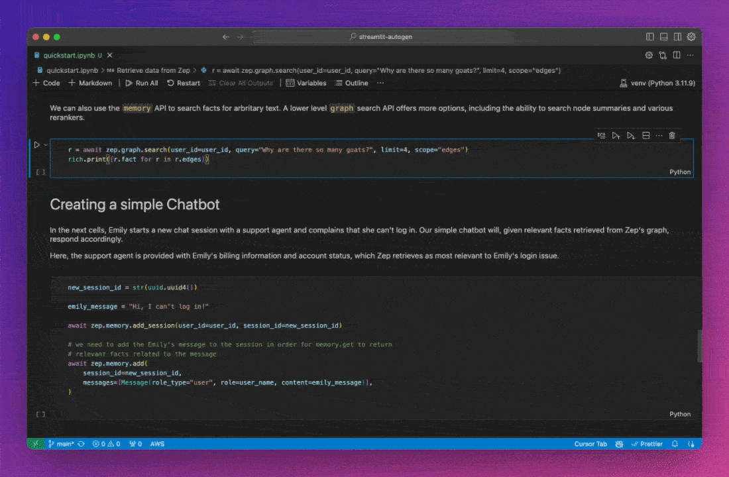Add a new Code cell
Screen dimensions: 729x477
[x=46, y=83]
